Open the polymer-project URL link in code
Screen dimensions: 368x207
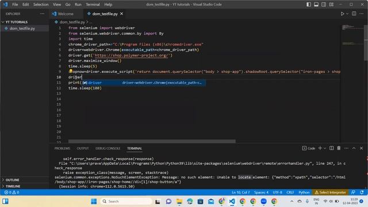132,55
